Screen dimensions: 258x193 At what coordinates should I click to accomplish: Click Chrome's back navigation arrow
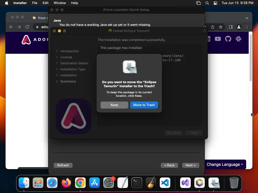click(11, 27)
